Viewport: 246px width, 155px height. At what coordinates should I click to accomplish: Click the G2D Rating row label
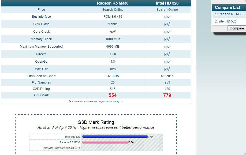tap(41, 89)
